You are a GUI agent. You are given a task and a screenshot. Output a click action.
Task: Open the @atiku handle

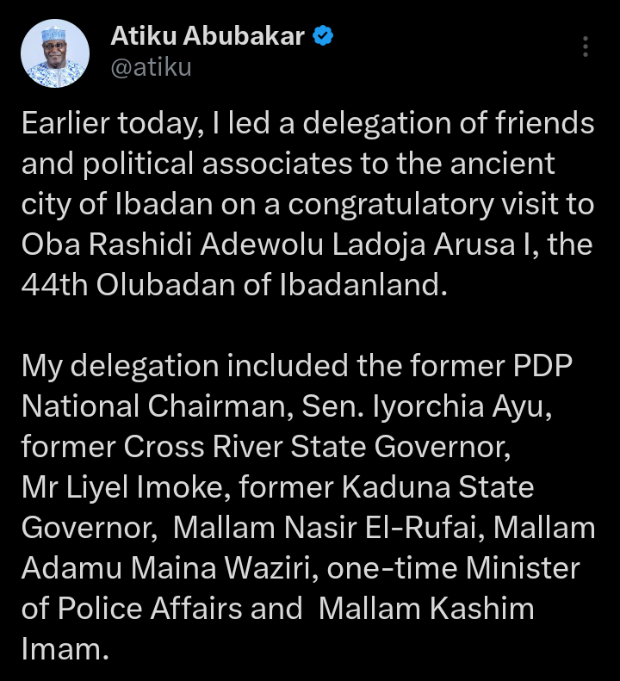click(151, 68)
